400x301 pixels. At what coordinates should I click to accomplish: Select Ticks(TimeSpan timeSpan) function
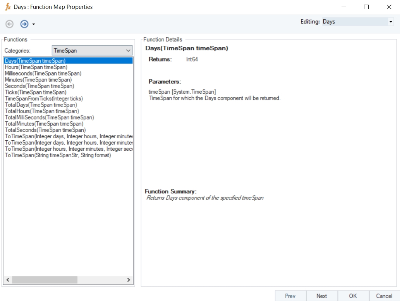click(x=36, y=92)
